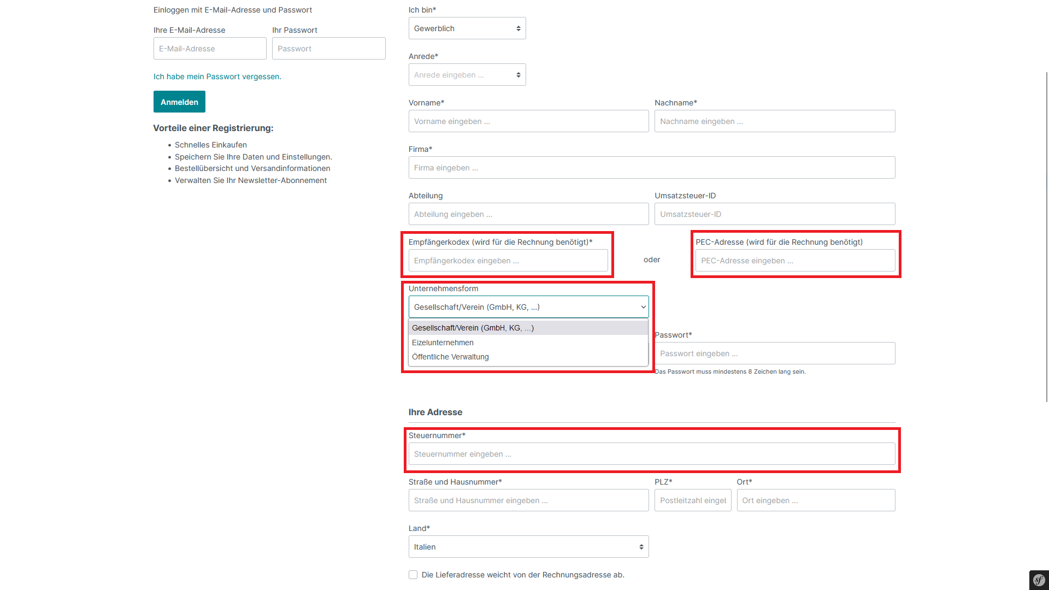The image size is (1049, 590).
Task: Click 'Schnelles Einkaufen' list item
Action: click(x=211, y=145)
